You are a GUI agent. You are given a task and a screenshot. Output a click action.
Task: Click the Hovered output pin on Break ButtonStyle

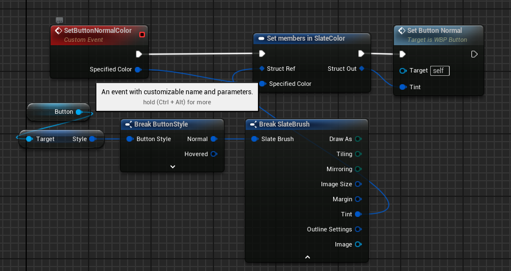coord(214,154)
